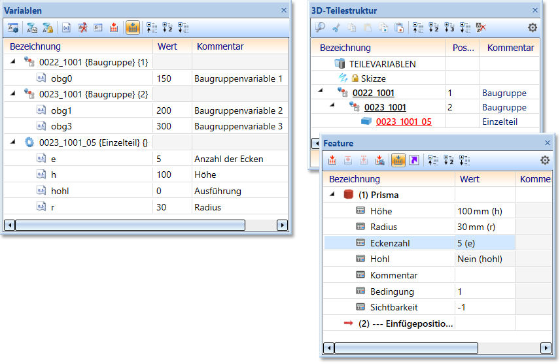
Task: Open the gear settings of 3D-Teilestruktur
Action: tap(532, 27)
